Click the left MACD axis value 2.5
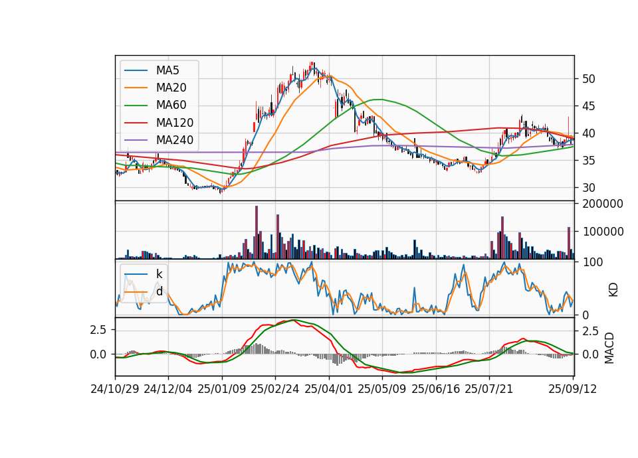This screenshot has height=458, width=638. [98, 330]
